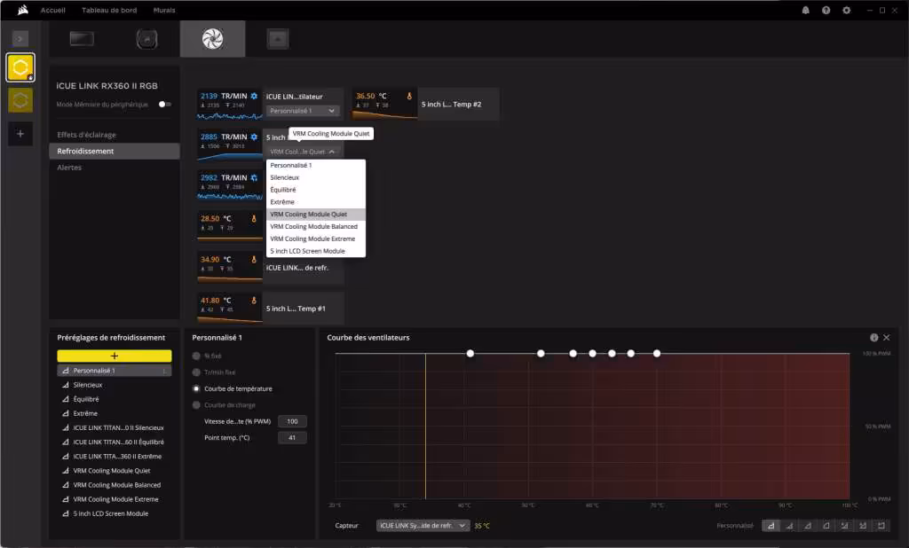The height and width of the screenshot is (548, 909).
Task: Open gear settings beside 2885 TR/MIN
Action: (254, 137)
